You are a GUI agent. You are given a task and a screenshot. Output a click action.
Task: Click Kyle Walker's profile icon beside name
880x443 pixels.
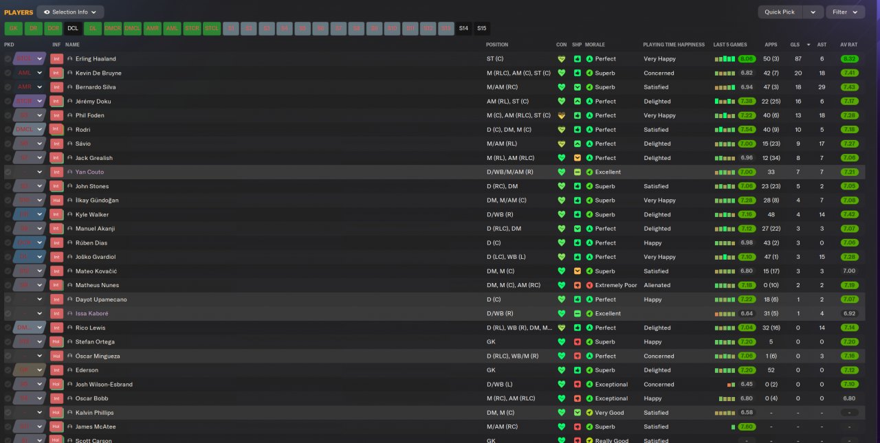click(x=70, y=214)
